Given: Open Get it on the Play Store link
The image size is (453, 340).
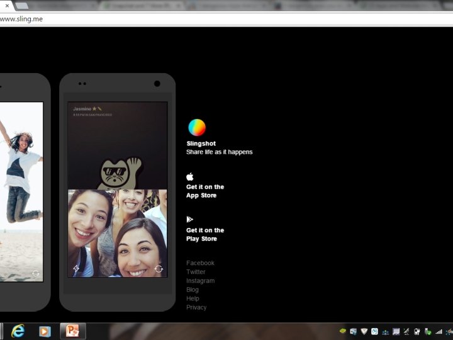Looking at the screenshot, I should pos(205,234).
